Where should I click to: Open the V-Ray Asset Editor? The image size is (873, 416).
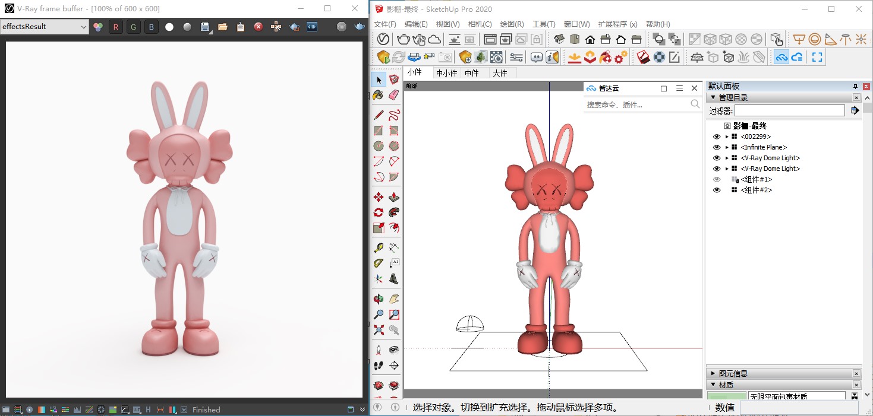tap(383, 39)
